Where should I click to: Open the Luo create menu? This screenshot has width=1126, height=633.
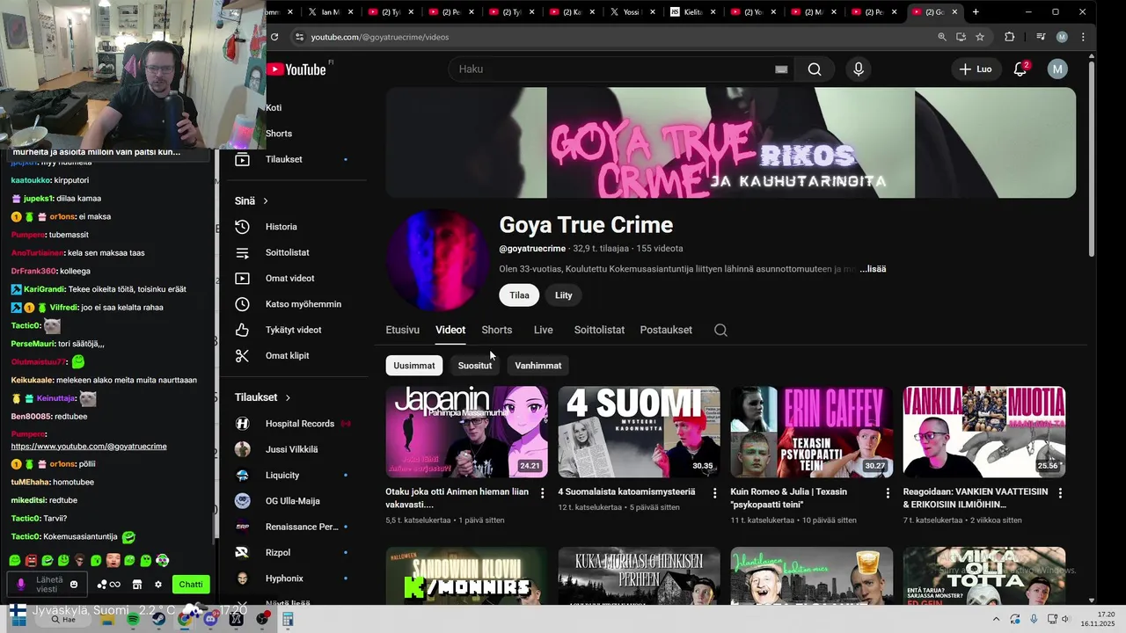[976, 69]
